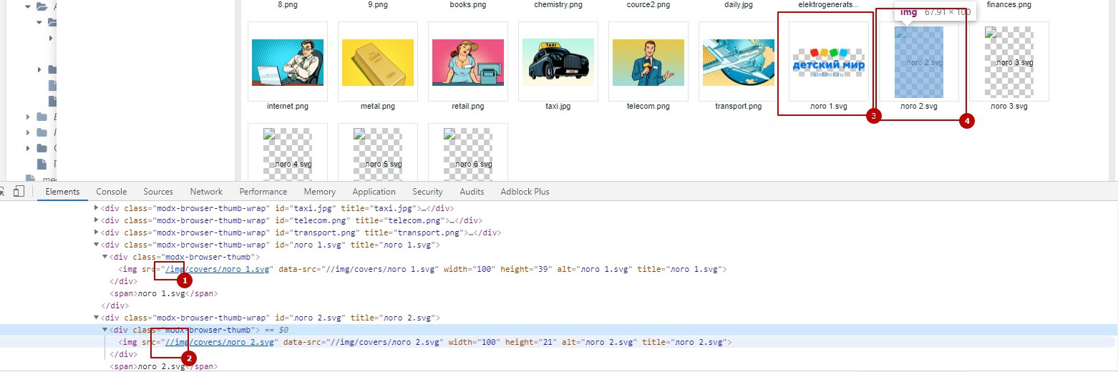Screen dimensions: 1118x372
Task: Select the internet.png thumbnail
Action: pyautogui.click(x=288, y=62)
